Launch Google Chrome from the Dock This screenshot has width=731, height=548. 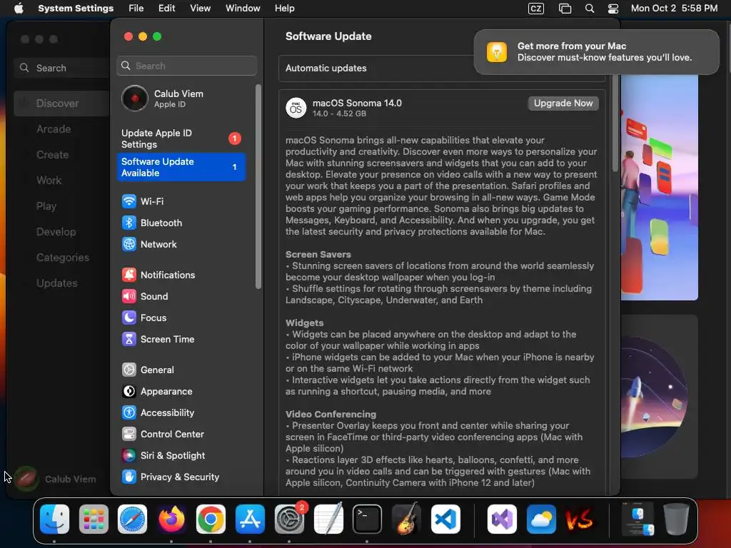pyautogui.click(x=211, y=519)
